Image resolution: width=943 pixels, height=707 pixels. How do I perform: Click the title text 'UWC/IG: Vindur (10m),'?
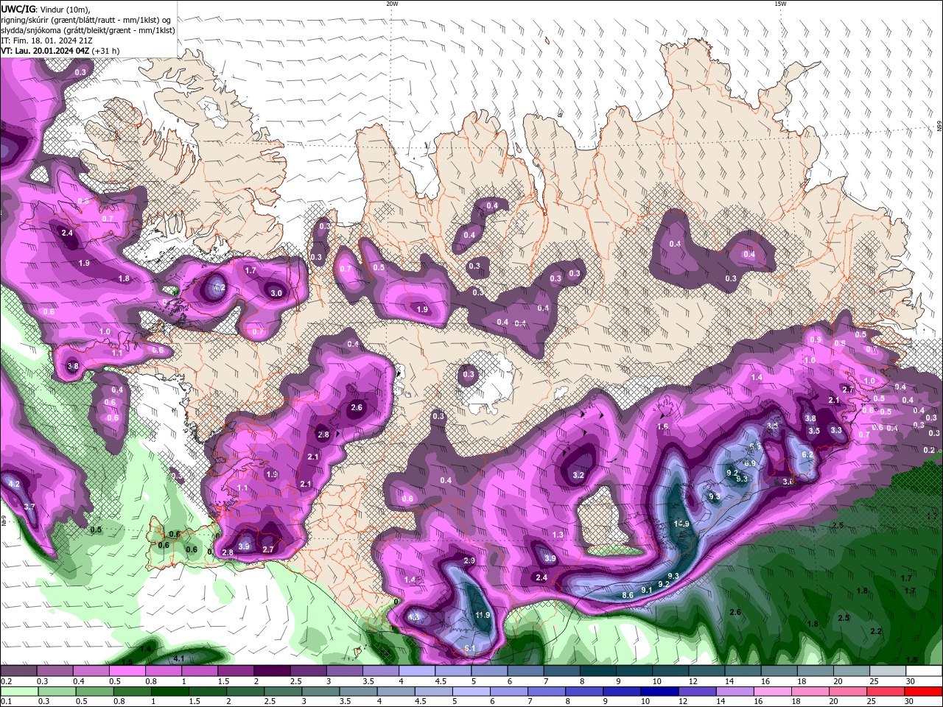46,9
